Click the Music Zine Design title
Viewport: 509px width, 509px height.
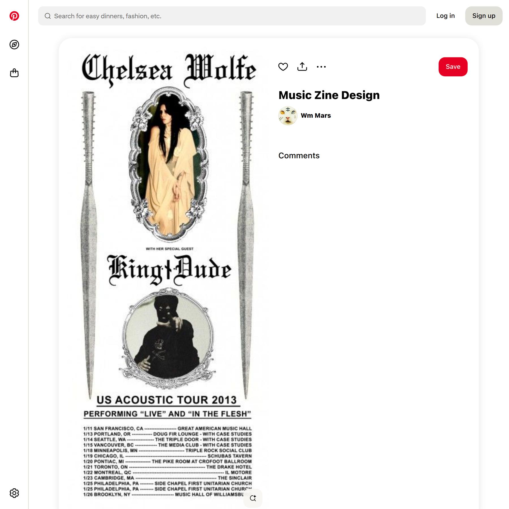click(x=329, y=95)
